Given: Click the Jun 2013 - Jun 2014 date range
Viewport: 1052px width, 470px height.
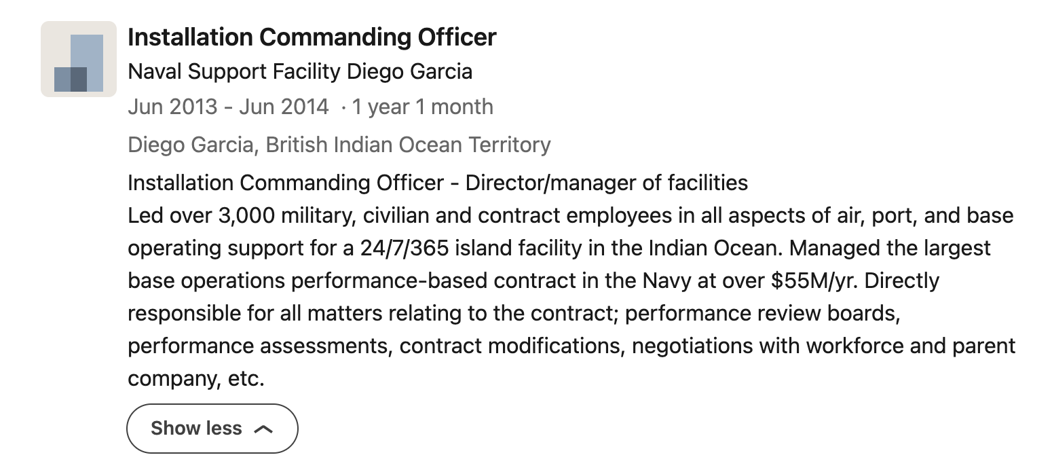Looking at the screenshot, I should click(228, 107).
